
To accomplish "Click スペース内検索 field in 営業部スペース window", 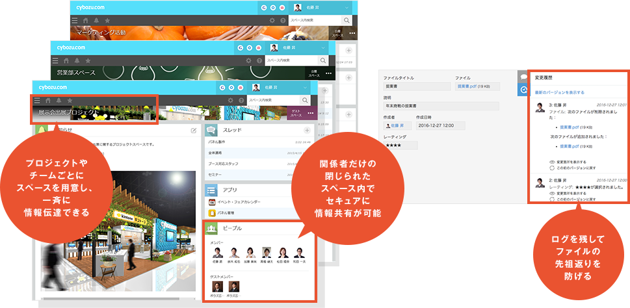I will pyautogui.click(x=292, y=60).
